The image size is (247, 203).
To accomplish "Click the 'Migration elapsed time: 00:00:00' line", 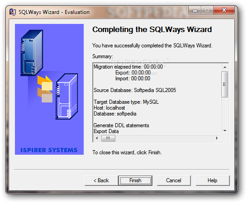I will pyautogui.click(x=128, y=67).
